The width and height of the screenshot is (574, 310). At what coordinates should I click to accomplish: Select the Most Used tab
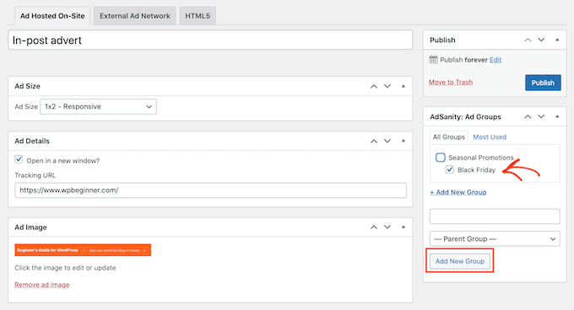click(x=490, y=137)
